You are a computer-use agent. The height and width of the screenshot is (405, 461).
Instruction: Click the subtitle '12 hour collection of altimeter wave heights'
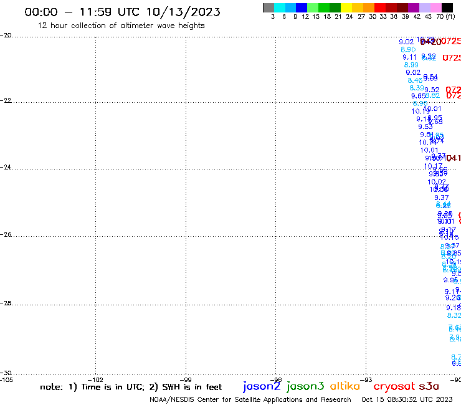point(121,26)
